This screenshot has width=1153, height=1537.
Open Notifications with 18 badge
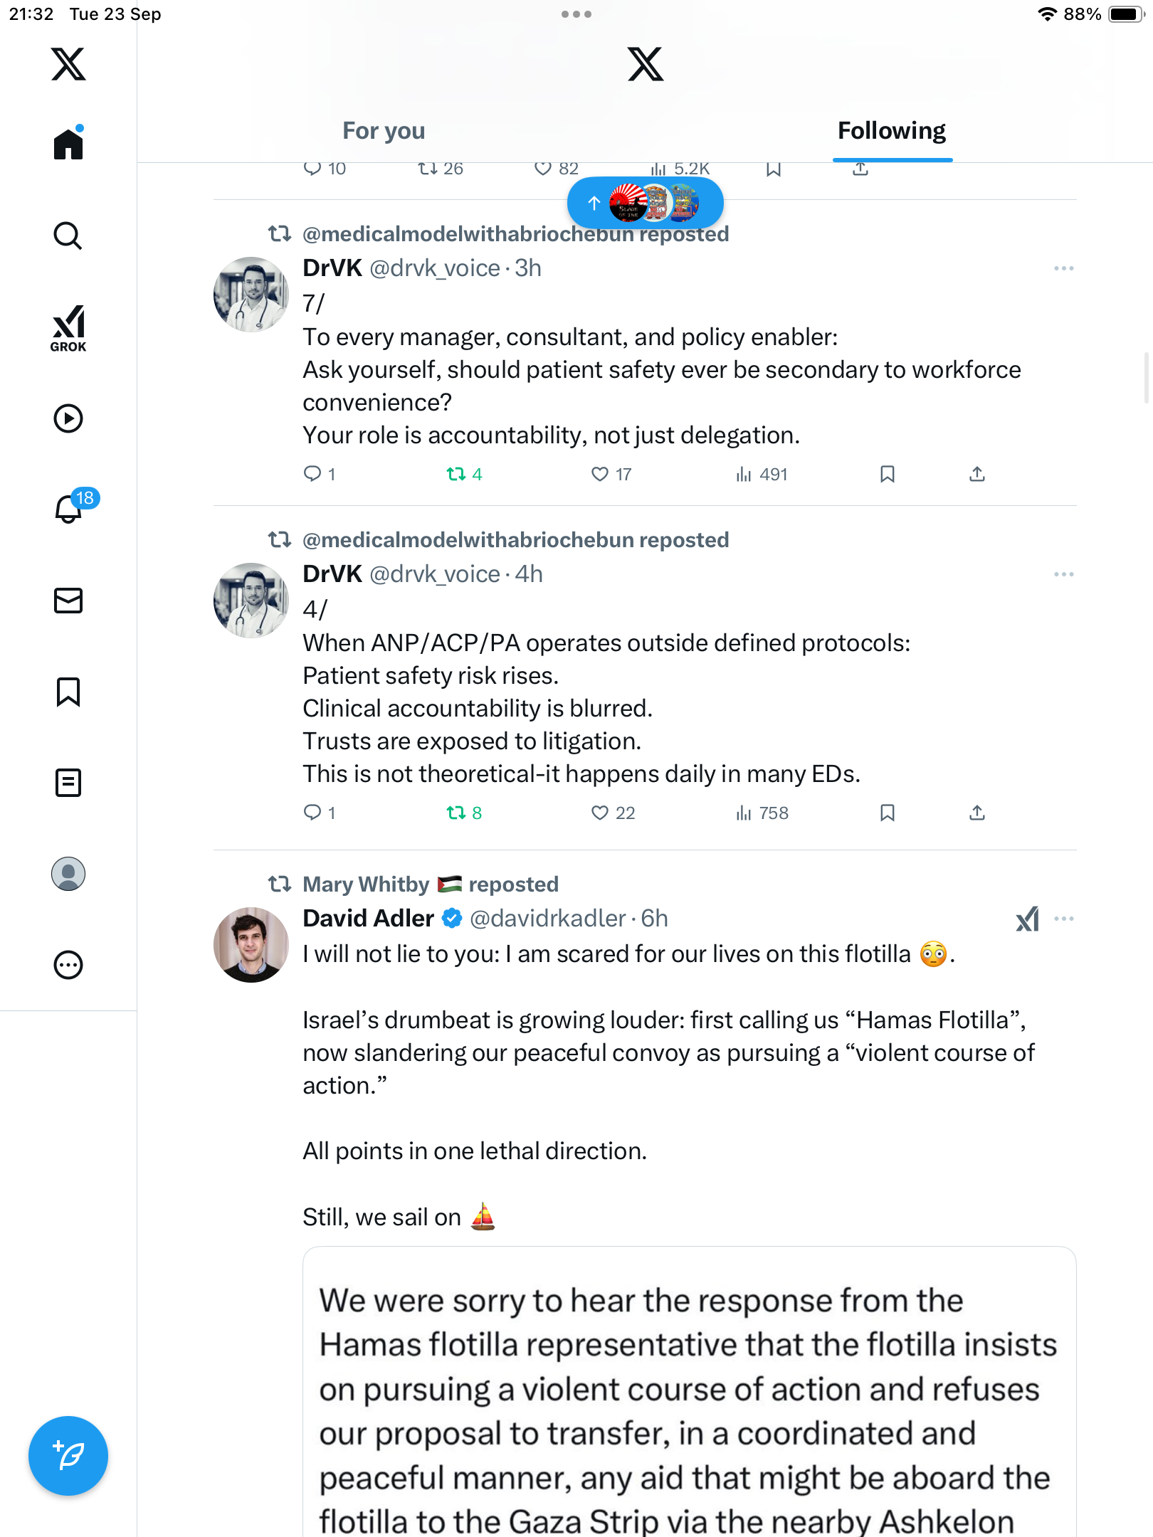[x=69, y=508]
